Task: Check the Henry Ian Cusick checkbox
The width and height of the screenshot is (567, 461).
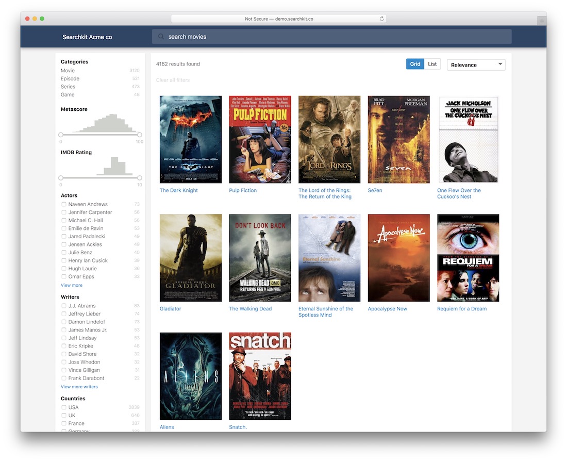Action: 63,260
